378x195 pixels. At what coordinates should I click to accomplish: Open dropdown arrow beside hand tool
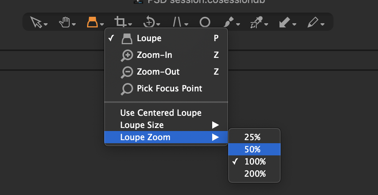pyautogui.click(x=74, y=24)
